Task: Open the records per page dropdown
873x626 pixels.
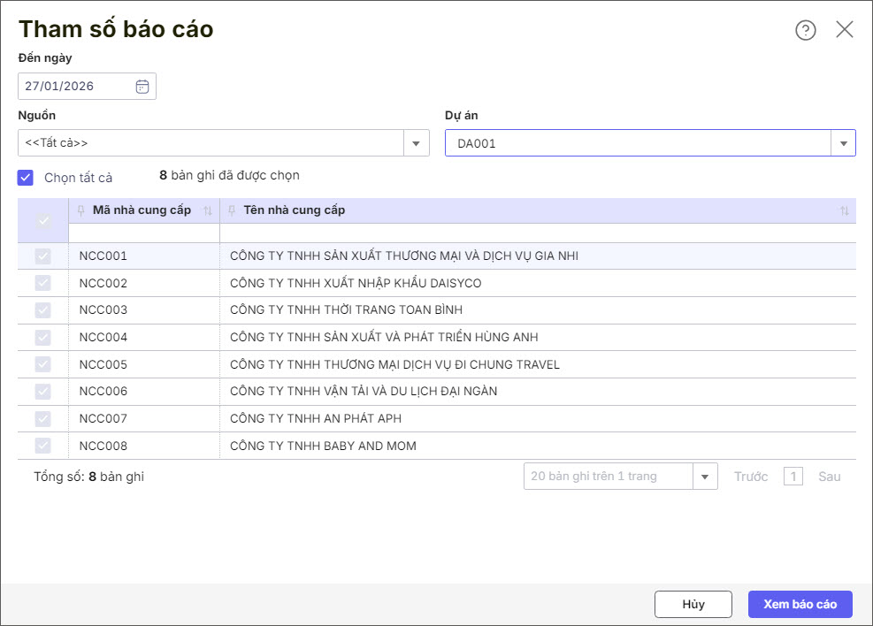Action: 704,477
